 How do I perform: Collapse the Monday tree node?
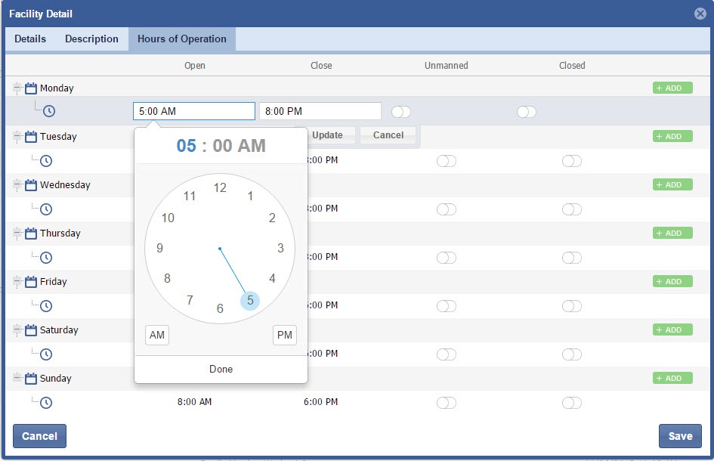click(x=17, y=88)
